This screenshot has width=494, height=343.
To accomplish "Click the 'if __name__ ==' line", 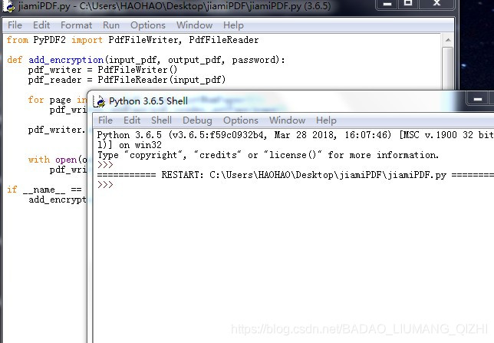I will [44, 190].
